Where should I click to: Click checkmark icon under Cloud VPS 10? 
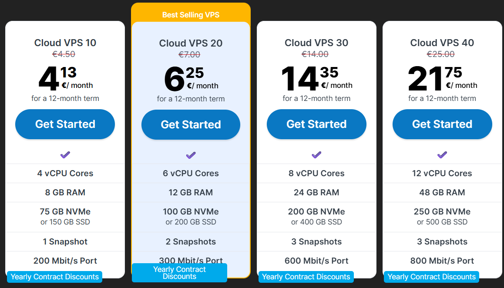pyautogui.click(x=65, y=154)
